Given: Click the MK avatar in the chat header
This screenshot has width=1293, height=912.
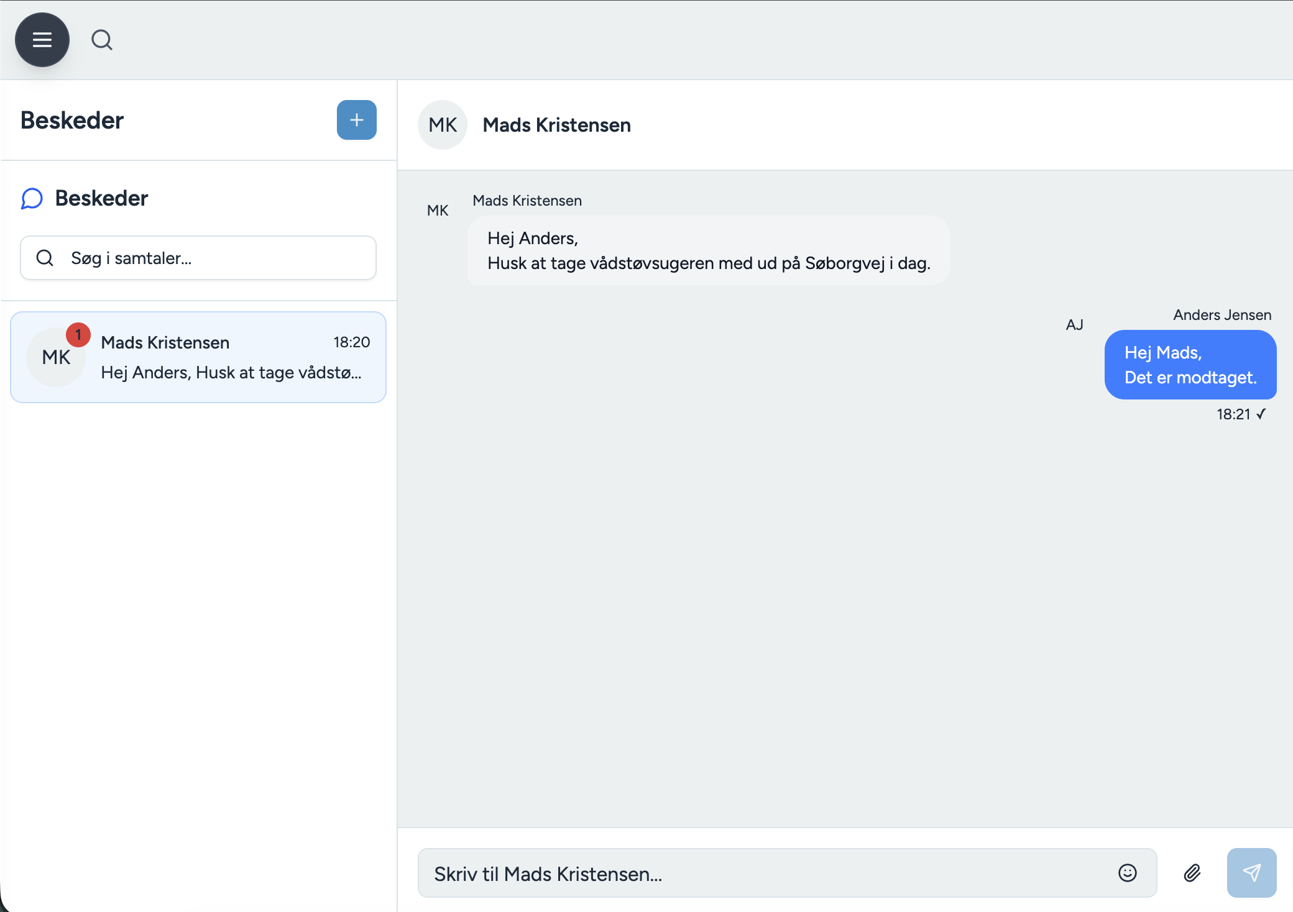Looking at the screenshot, I should coord(442,125).
